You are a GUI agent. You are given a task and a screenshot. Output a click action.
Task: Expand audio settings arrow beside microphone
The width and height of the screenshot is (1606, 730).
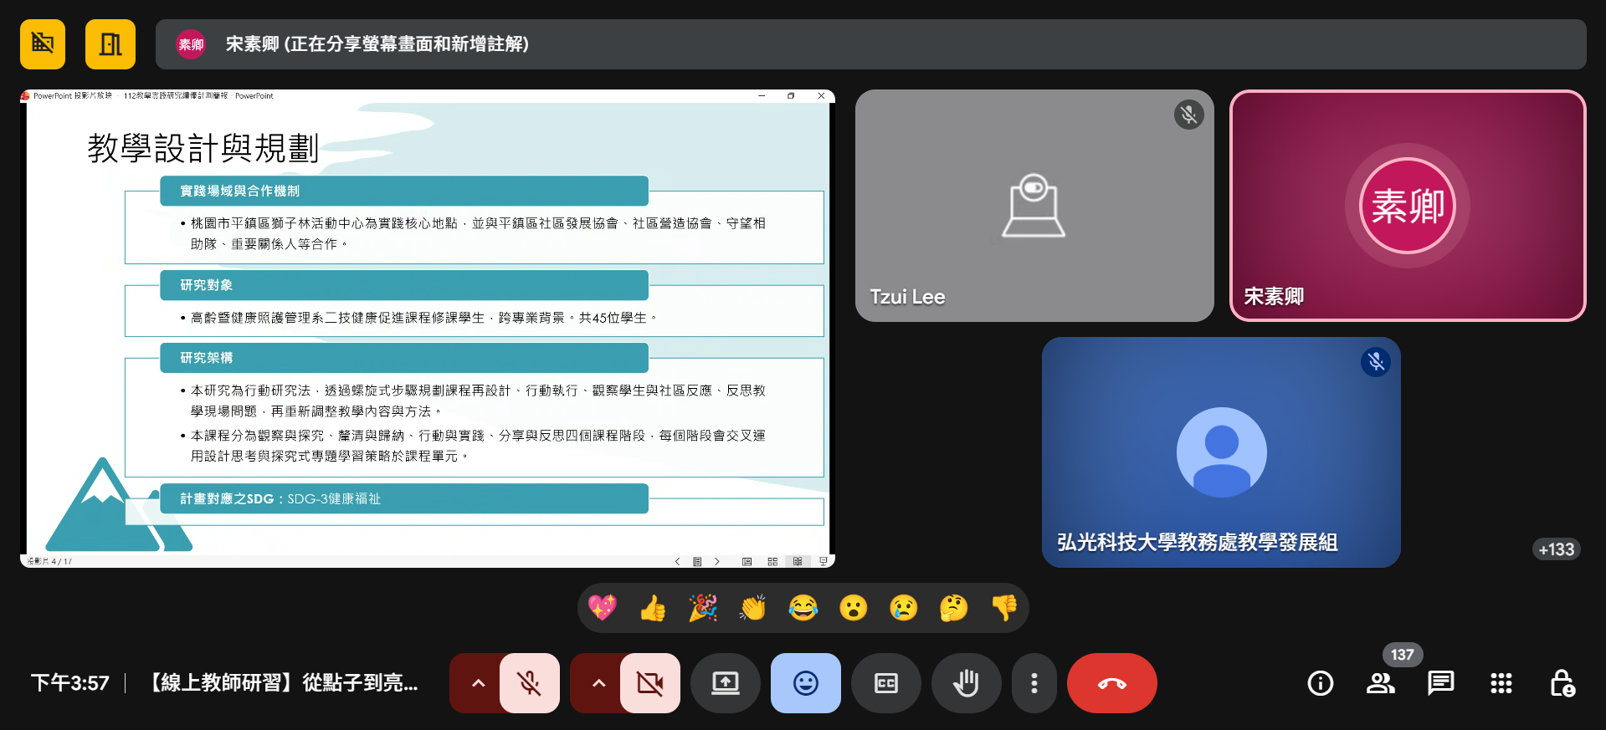tap(478, 683)
